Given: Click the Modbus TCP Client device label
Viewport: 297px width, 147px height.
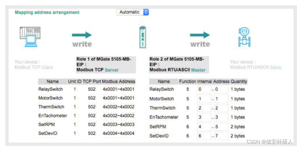Looking at the screenshot, I should coord(34,65).
